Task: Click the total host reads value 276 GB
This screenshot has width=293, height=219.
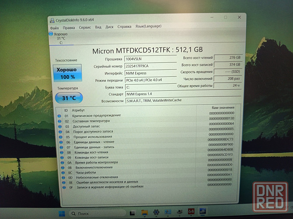Action: (x=228, y=58)
